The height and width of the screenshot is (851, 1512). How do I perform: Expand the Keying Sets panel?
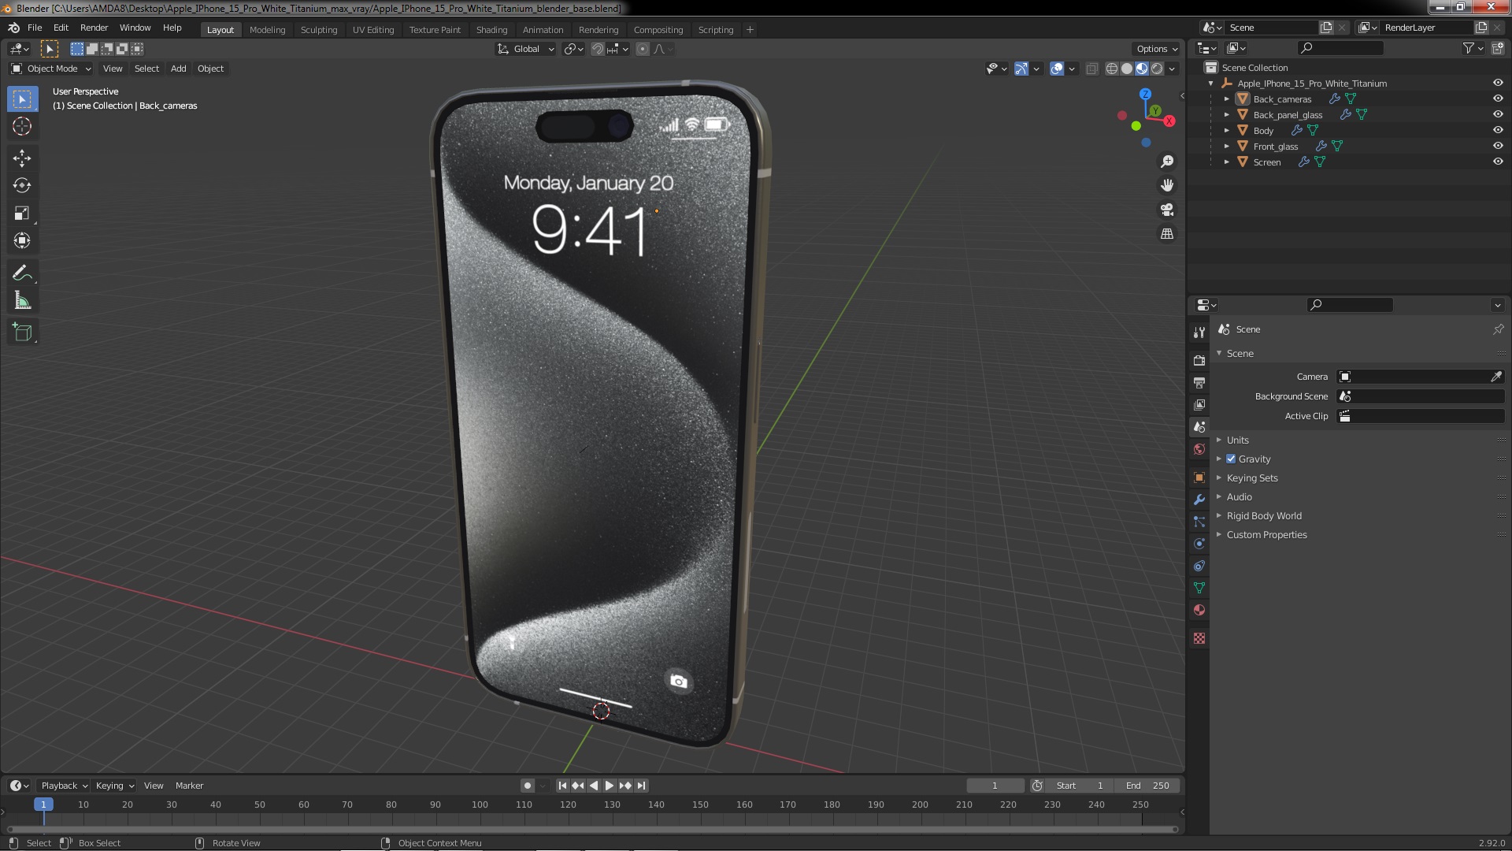(1251, 478)
